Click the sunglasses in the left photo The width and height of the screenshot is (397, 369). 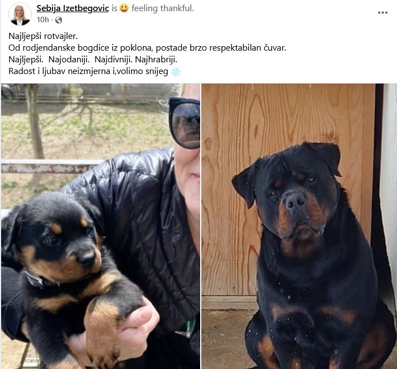[185, 123]
